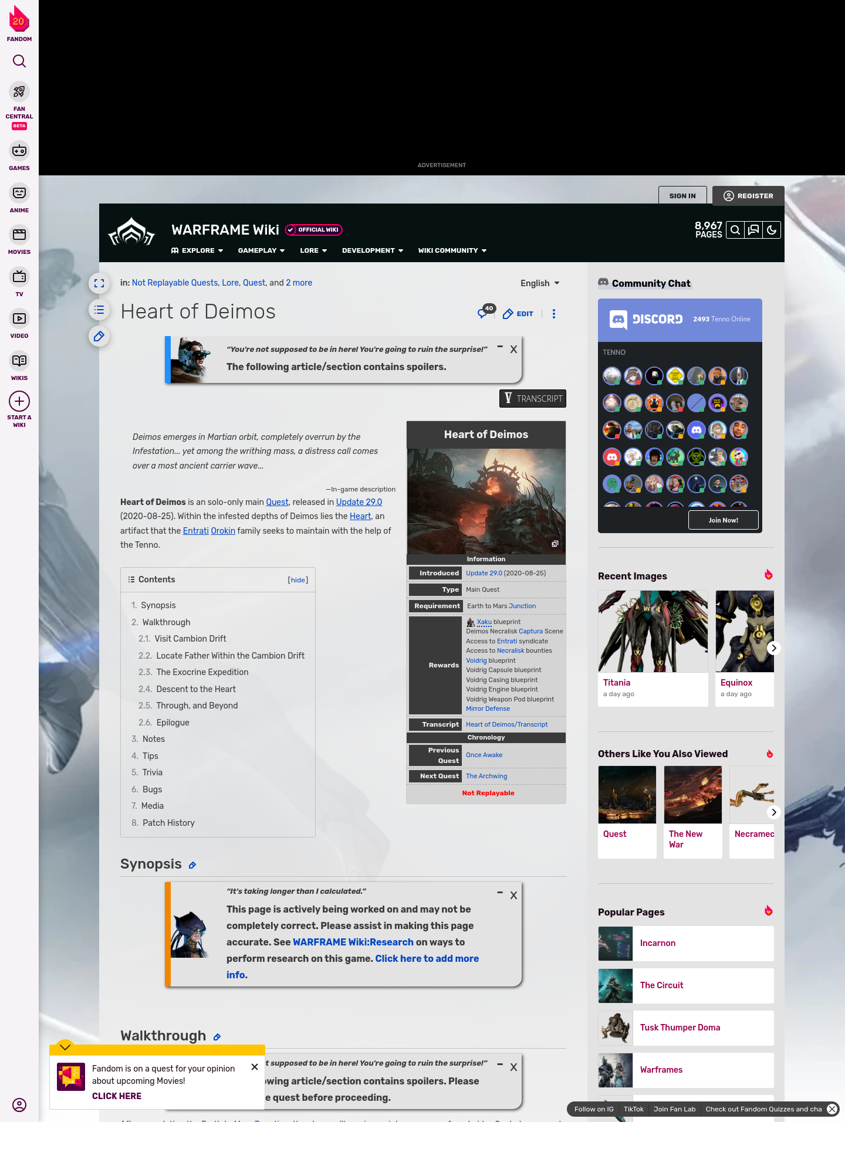845x1173 pixels.
Task: Click the Edit page button
Action: [x=518, y=314]
